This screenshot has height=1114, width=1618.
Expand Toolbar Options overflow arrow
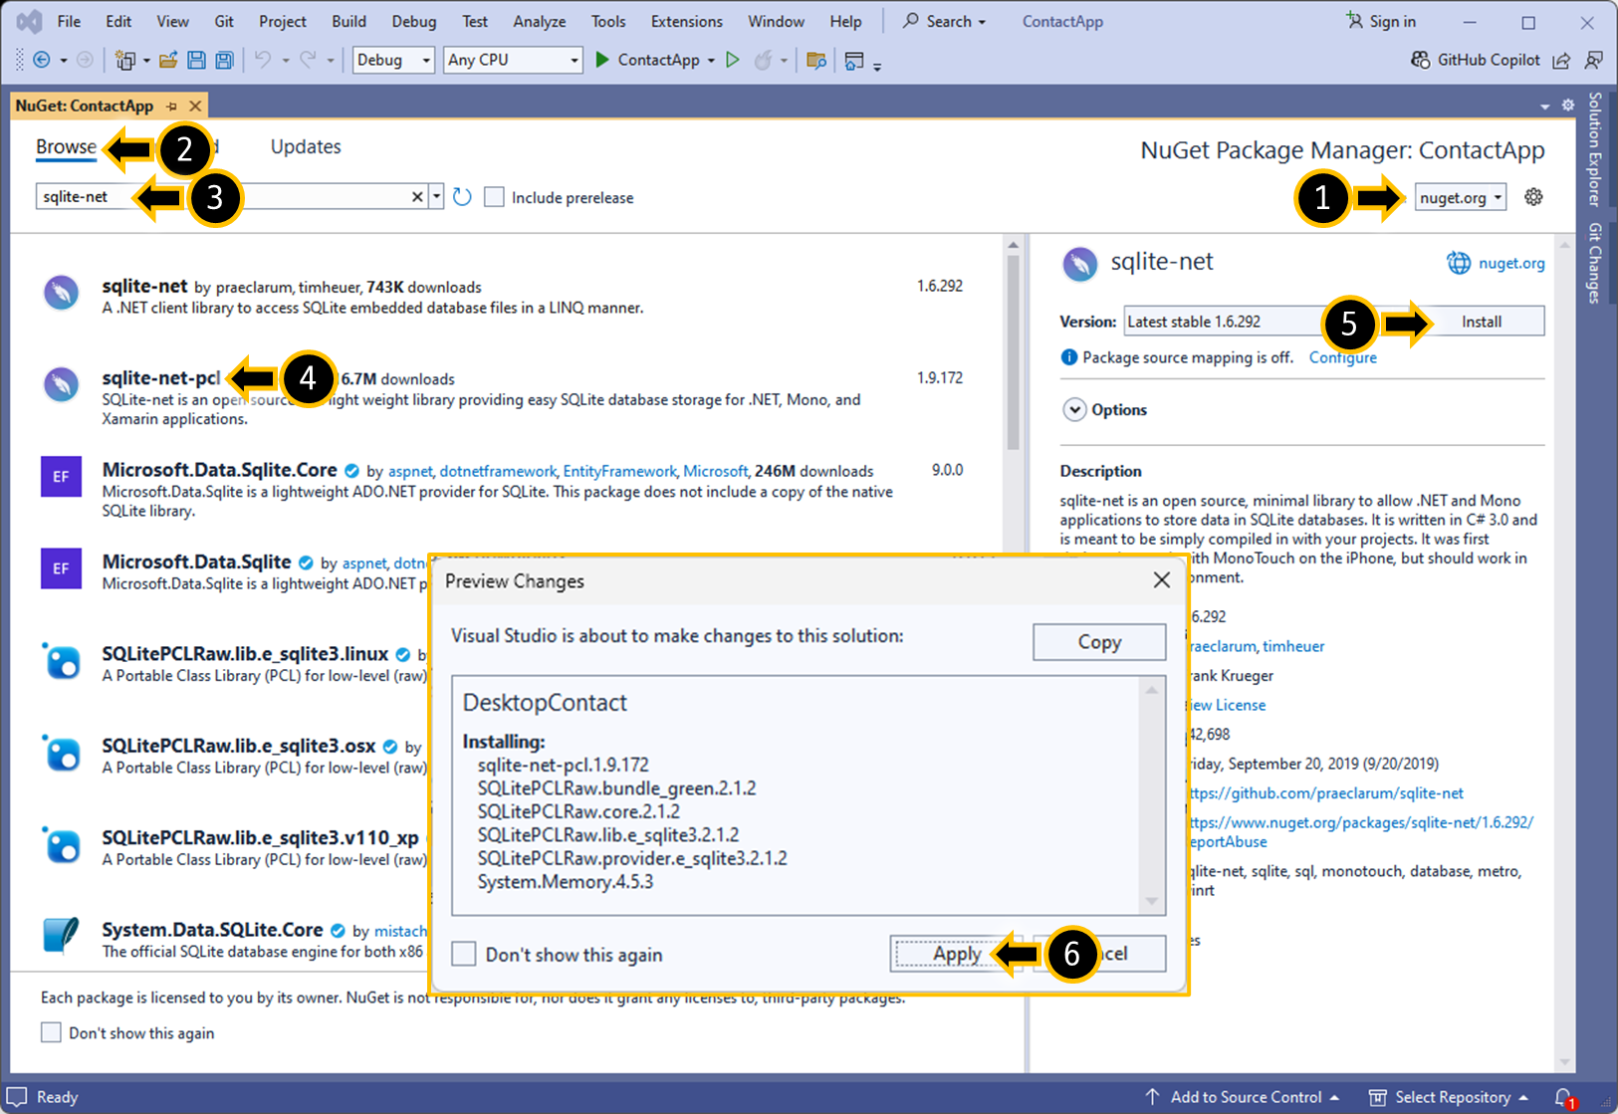[877, 66]
